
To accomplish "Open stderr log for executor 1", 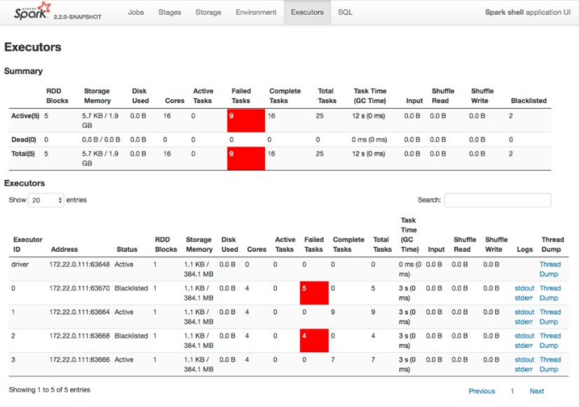I will (524, 321).
